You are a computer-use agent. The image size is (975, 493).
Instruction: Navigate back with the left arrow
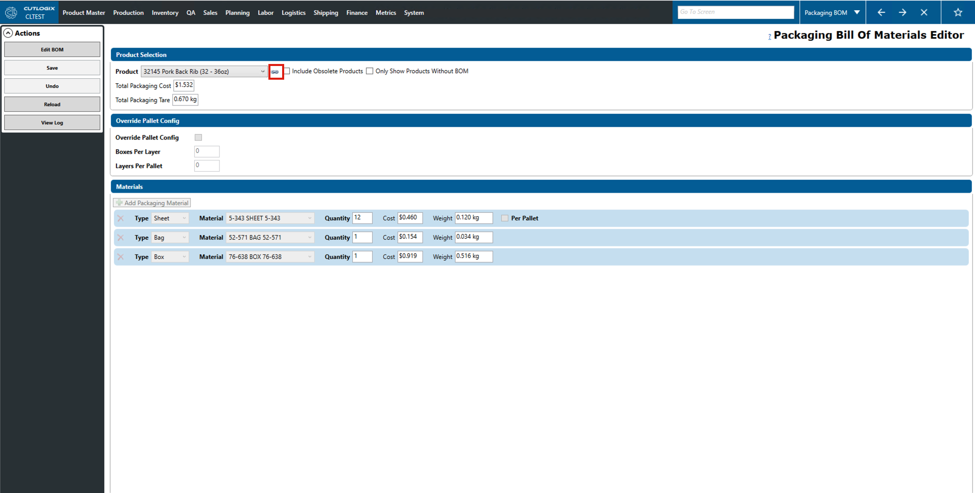pyautogui.click(x=881, y=13)
